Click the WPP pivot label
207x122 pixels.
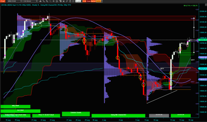(x=193, y=60)
